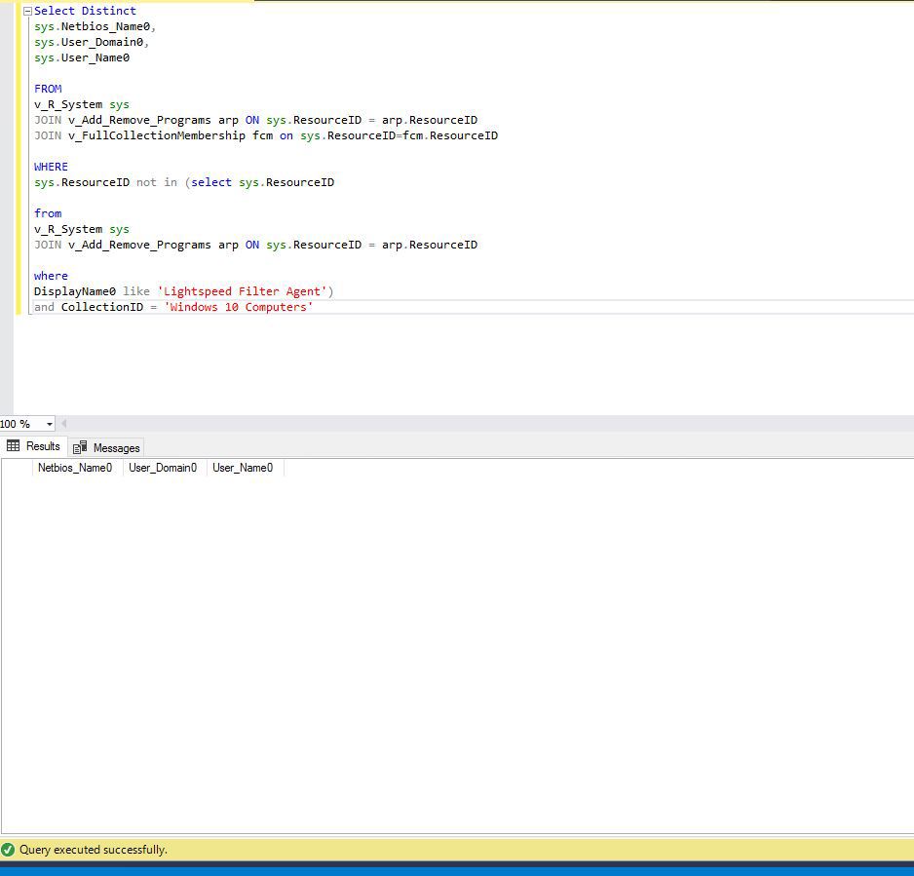This screenshot has width=914, height=876.
Task: Click the 'Lightspeed Filter Agent' string
Action: pyautogui.click(x=242, y=291)
